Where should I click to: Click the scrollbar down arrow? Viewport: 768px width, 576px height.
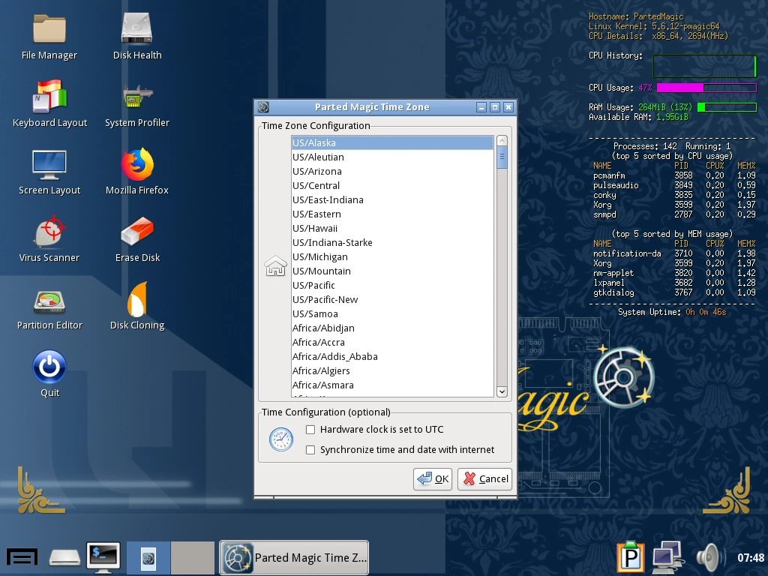tap(502, 391)
